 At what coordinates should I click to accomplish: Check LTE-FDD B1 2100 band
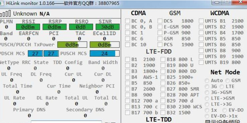point(127,59)
